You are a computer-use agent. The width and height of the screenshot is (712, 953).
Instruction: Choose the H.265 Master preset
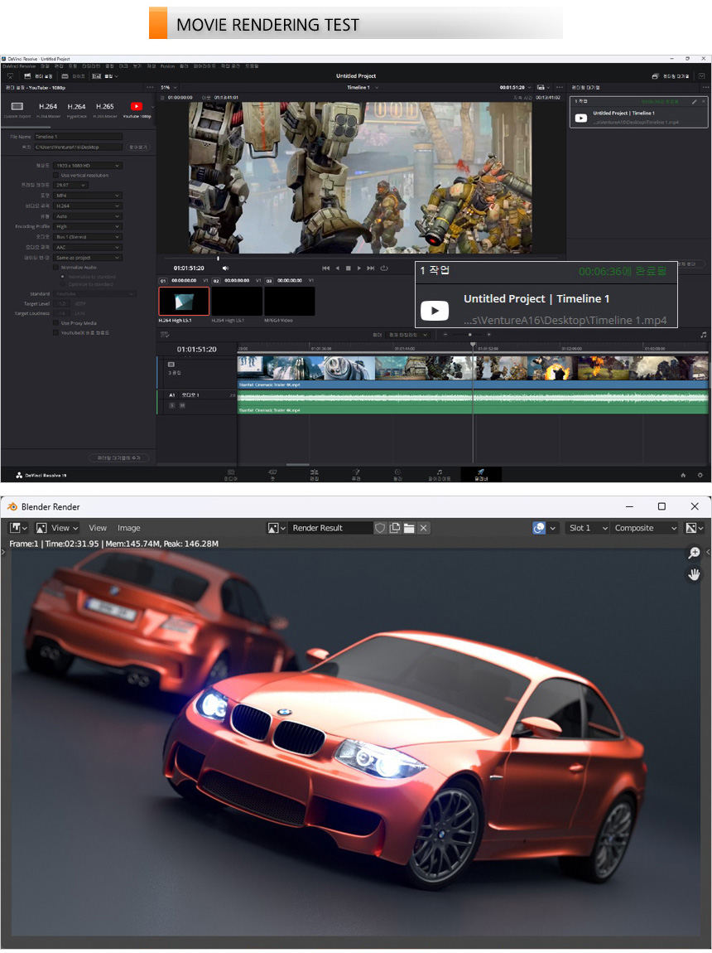[104, 107]
